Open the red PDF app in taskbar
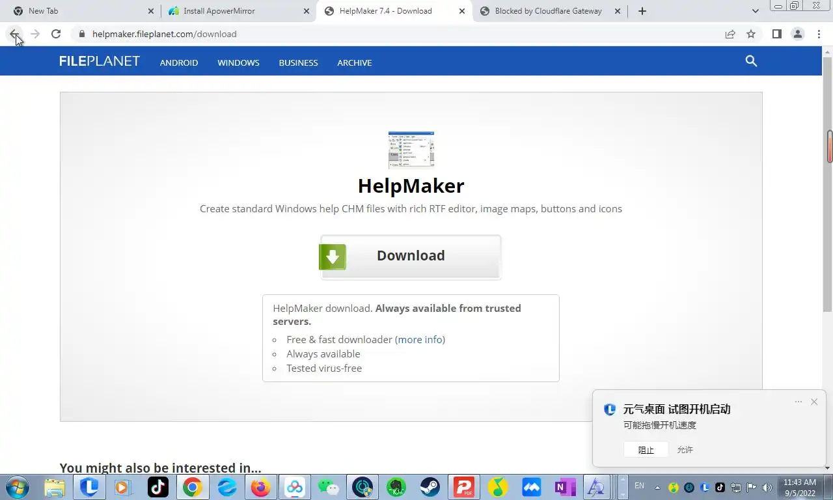 463,487
